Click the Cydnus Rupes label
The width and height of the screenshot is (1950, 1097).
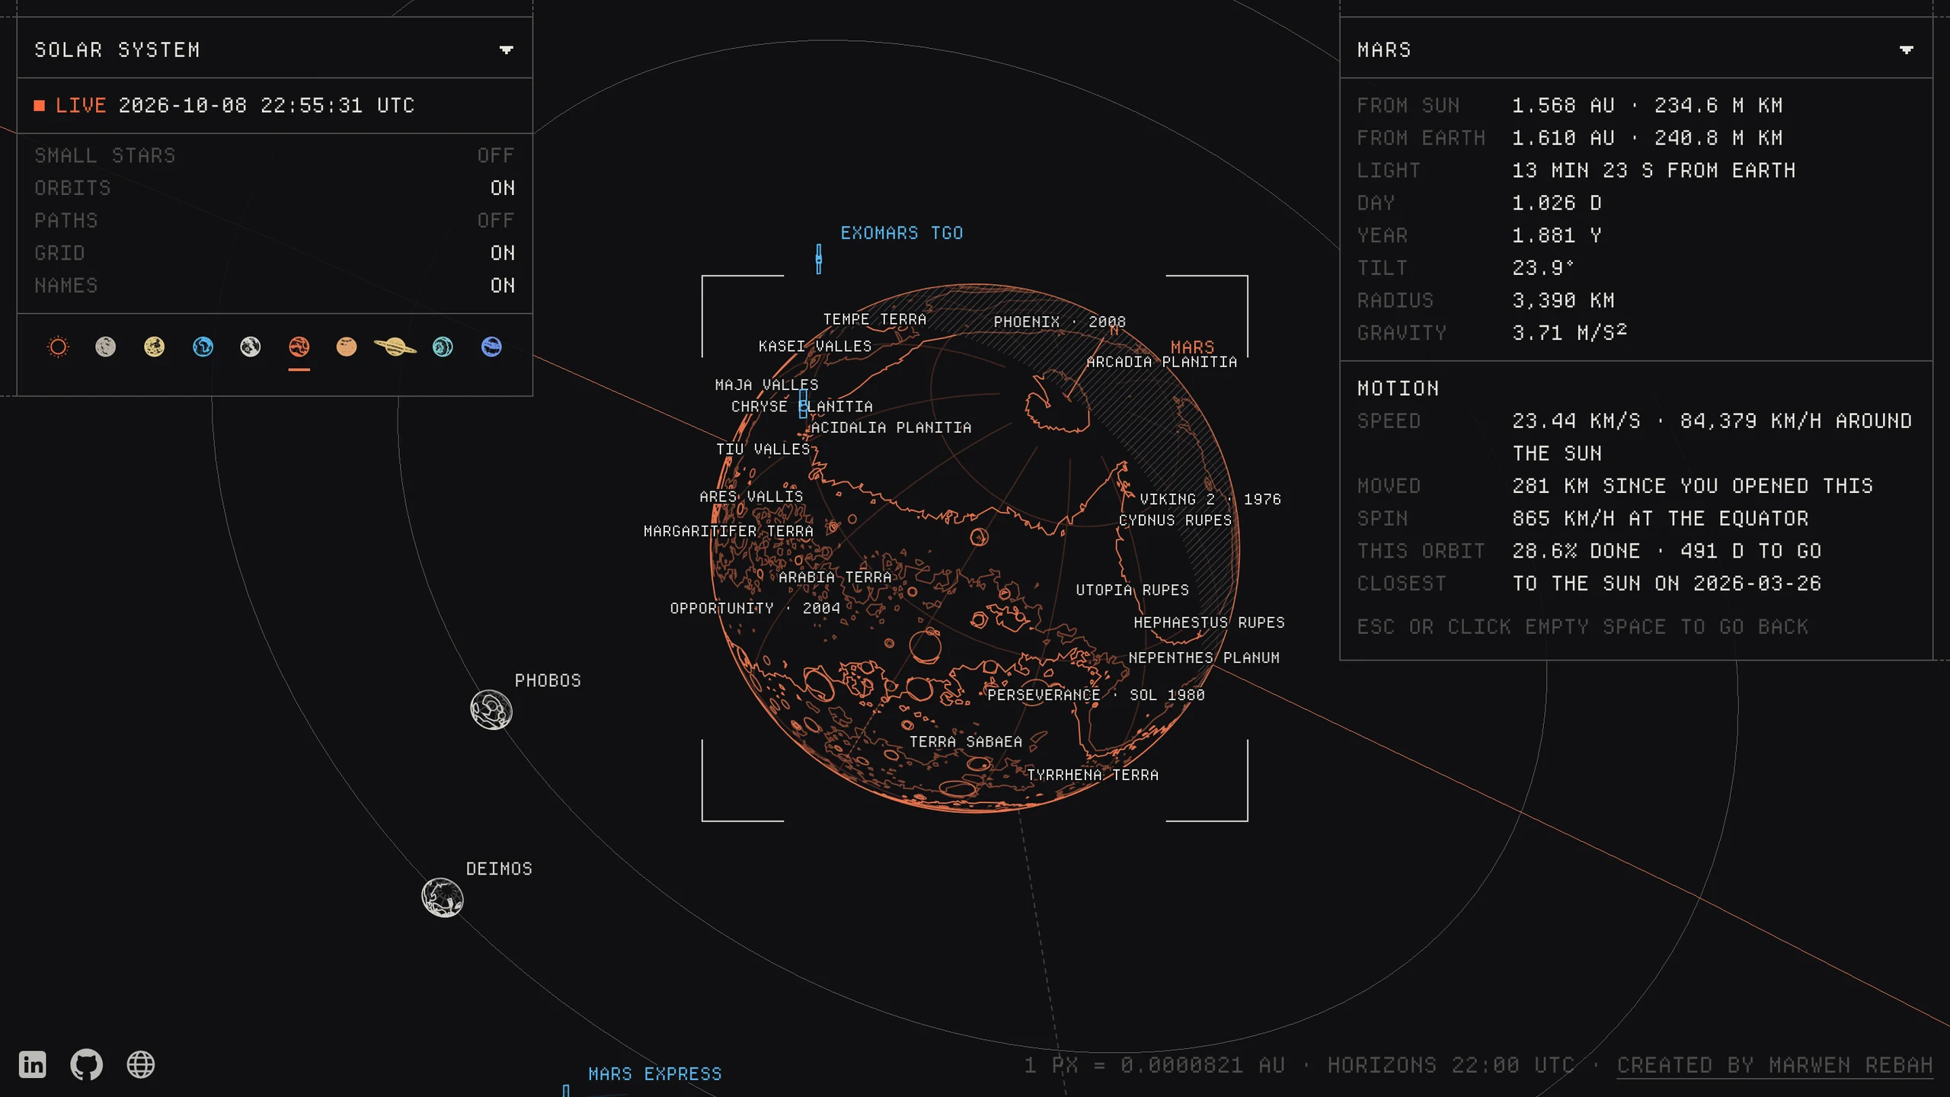click(x=1175, y=520)
